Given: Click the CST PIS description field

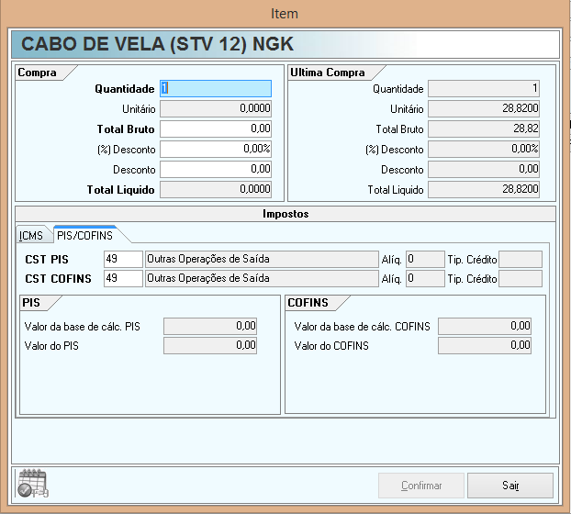Looking at the screenshot, I should coord(262,259).
